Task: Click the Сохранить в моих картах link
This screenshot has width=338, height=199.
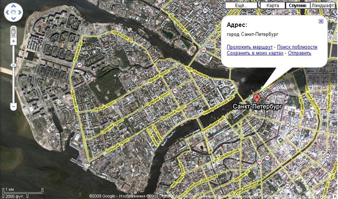Action: point(255,53)
